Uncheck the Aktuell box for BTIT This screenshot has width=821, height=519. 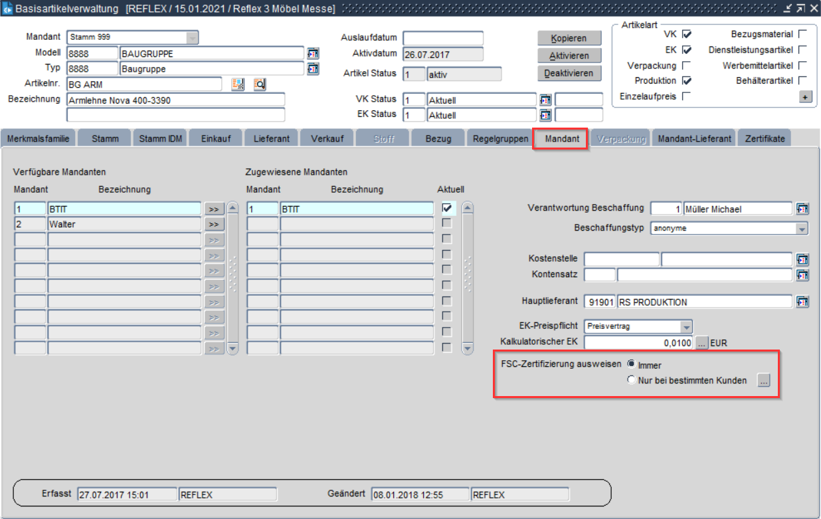[x=448, y=208]
